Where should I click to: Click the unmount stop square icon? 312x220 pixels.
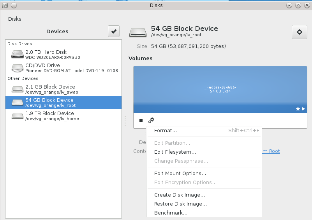(x=141, y=121)
